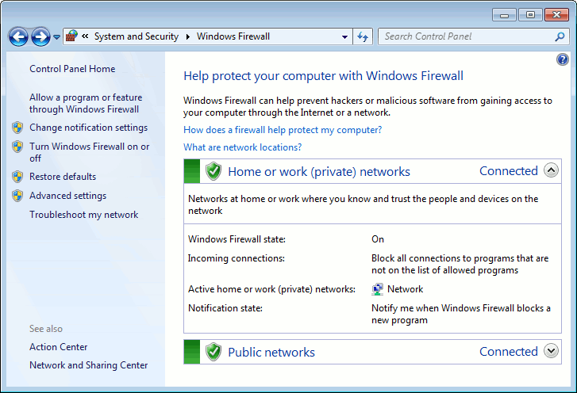Screen dimensions: 577x393
Task: Click the search magnifier icon
Action: [x=560, y=36]
